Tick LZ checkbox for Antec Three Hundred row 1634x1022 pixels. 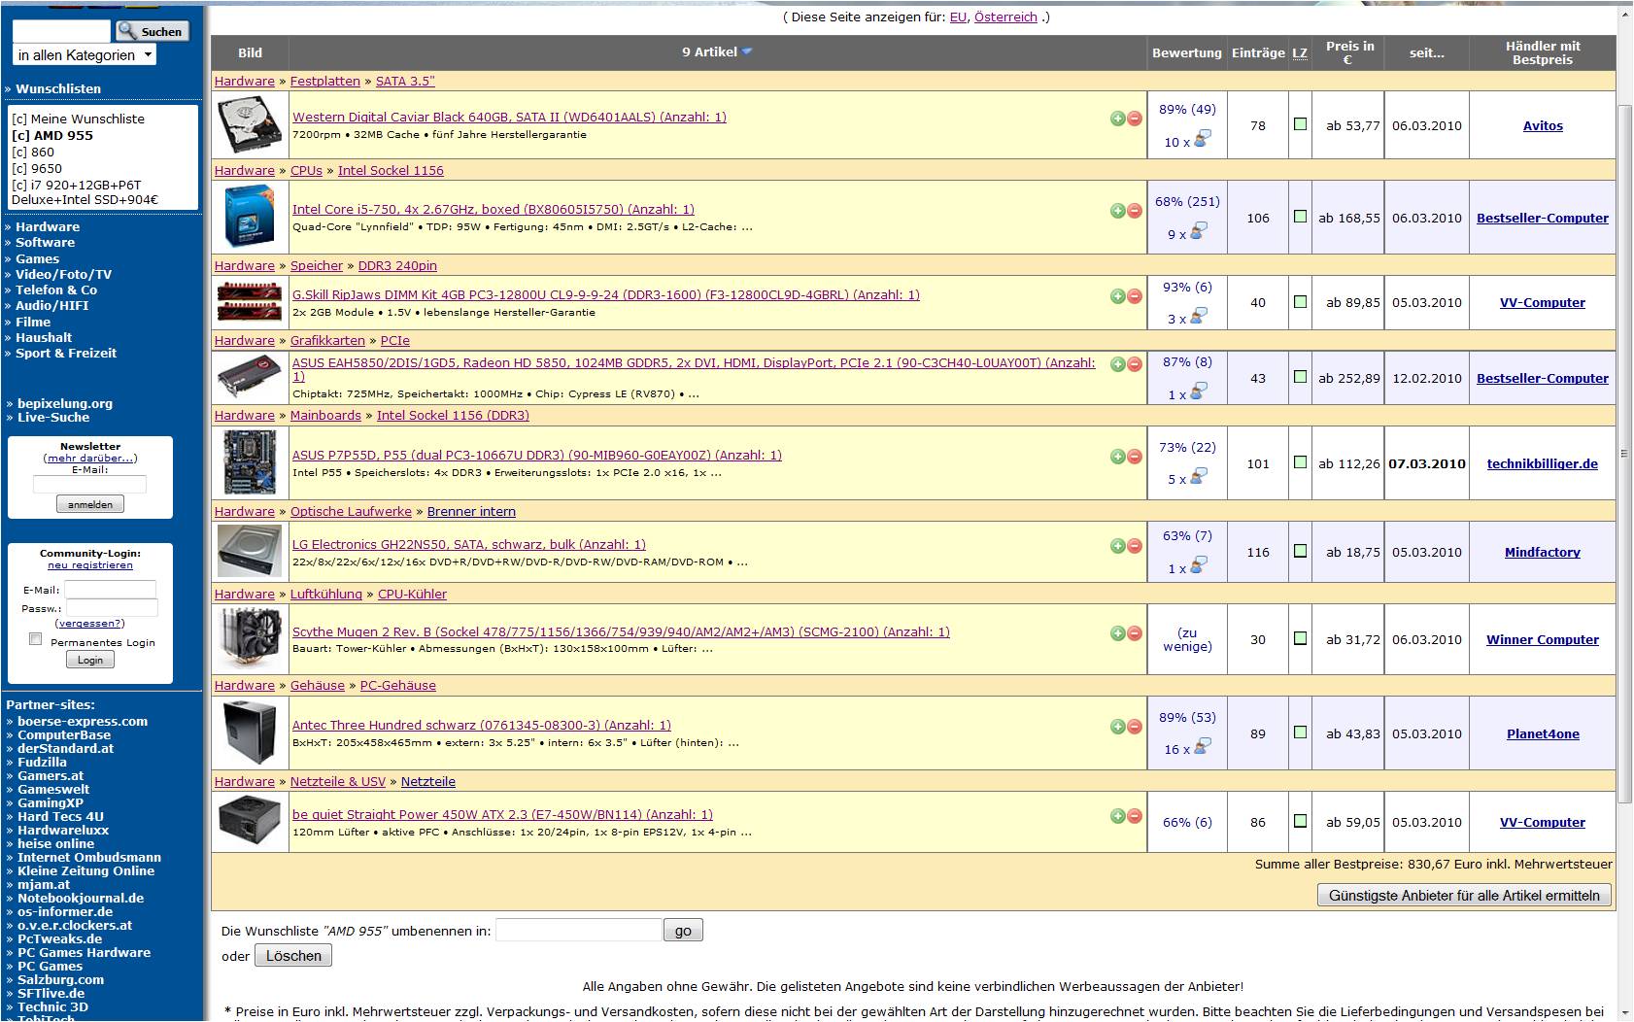pyautogui.click(x=1300, y=732)
